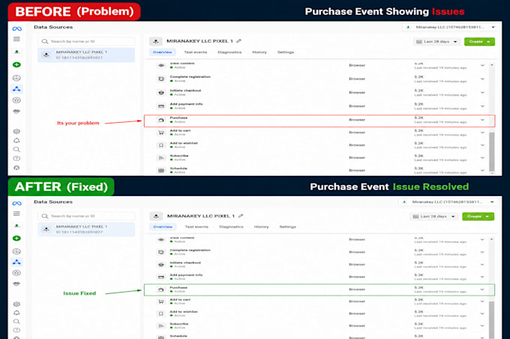This screenshot has height=339, width=510.
Task: Expand the Purchase event row in BEFORE screenshot
Action: point(483,120)
